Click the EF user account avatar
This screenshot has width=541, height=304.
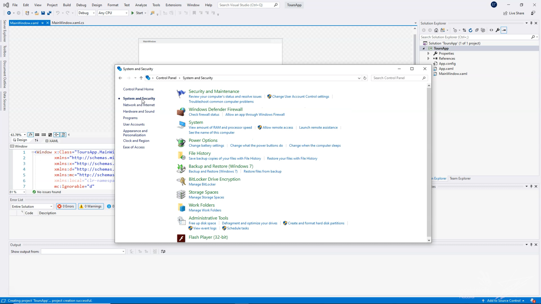point(494,5)
